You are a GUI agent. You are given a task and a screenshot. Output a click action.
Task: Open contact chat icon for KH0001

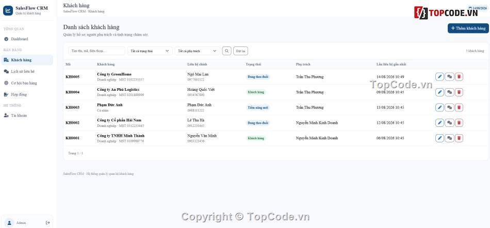(449, 138)
